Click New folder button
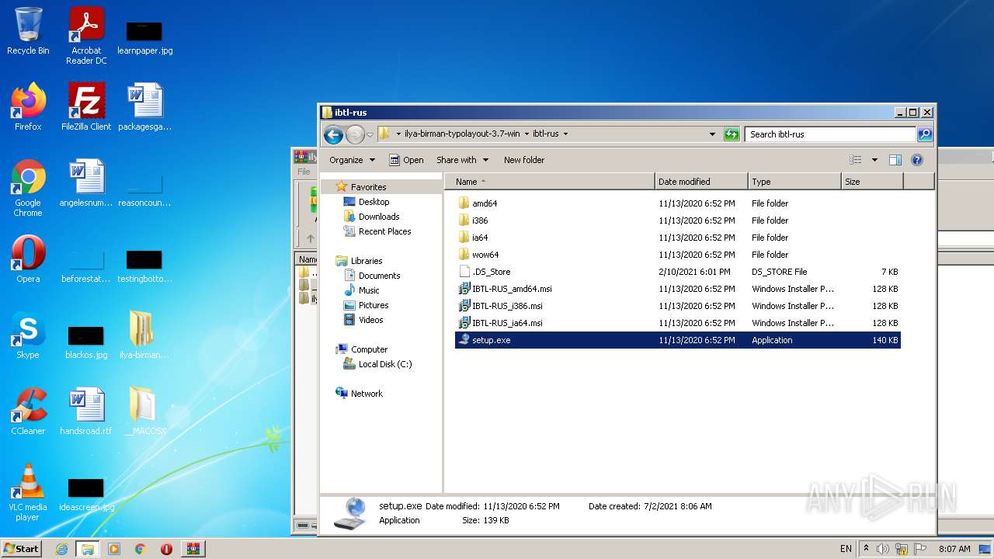 point(524,160)
